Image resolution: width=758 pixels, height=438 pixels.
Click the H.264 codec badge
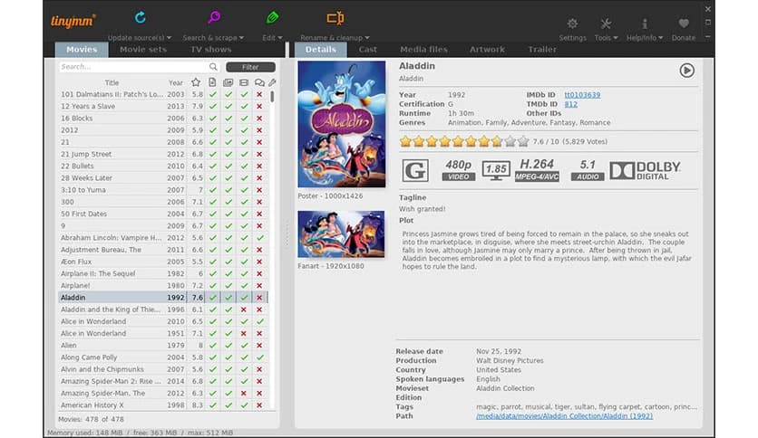537,170
